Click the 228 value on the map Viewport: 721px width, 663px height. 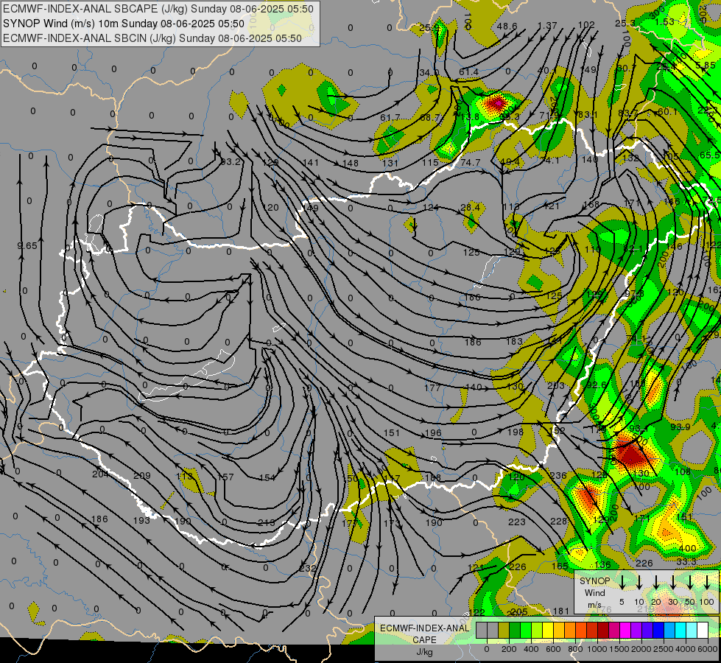[x=559, y=521]
